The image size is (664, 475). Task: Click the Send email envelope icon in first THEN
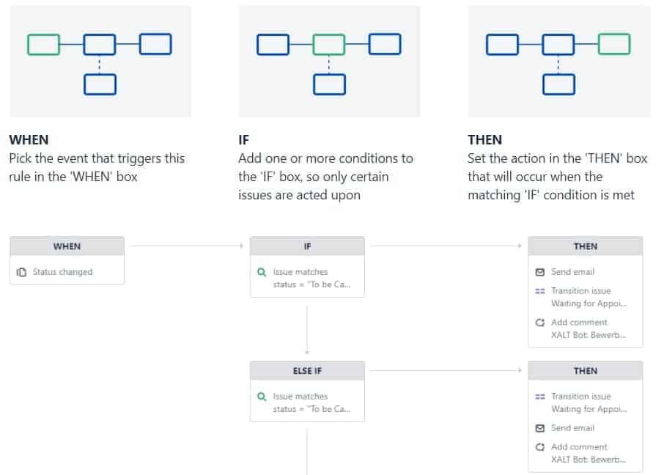(x=540, y=272)
